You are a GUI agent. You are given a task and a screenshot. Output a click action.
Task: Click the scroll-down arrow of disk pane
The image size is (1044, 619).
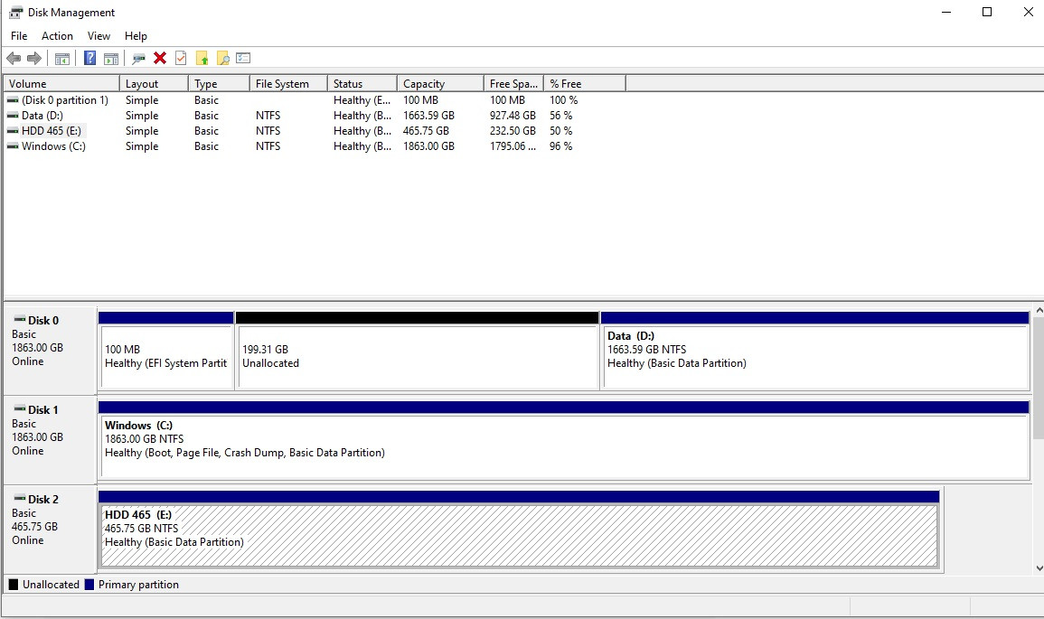pyautogui.click(x=1039, y=568)
